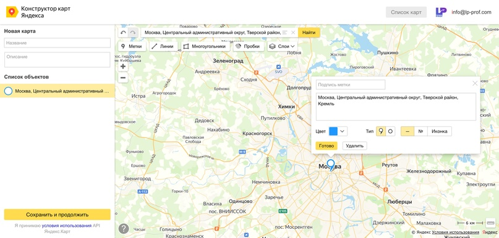Open the help question mark icon

[x=124, y=229]
